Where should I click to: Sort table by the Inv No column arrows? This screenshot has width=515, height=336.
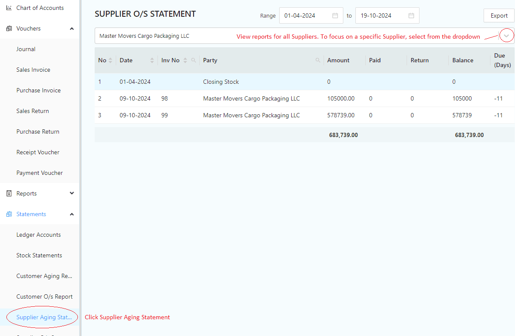(185, 61)
